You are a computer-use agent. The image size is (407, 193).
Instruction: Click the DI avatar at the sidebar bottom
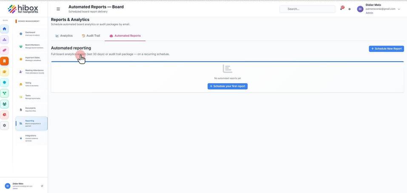(x=8, y=186)
